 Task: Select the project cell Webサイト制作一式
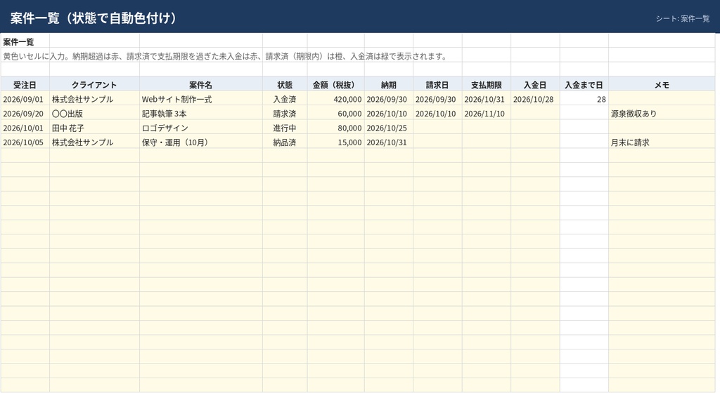(200, 99)
